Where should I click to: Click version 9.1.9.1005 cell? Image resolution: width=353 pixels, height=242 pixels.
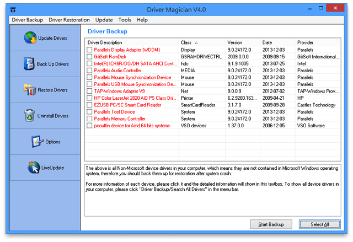point(238,63)
